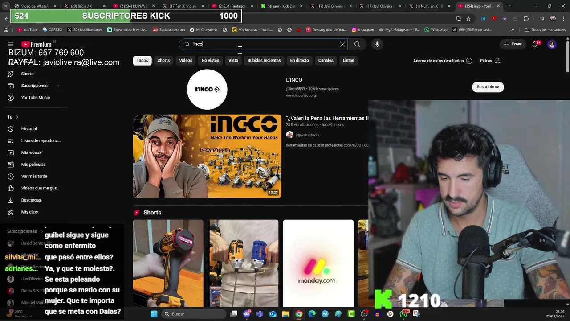Clear the search box with the X
The image size is (570, 321).
pyautogui.click(x=342, y=44)
